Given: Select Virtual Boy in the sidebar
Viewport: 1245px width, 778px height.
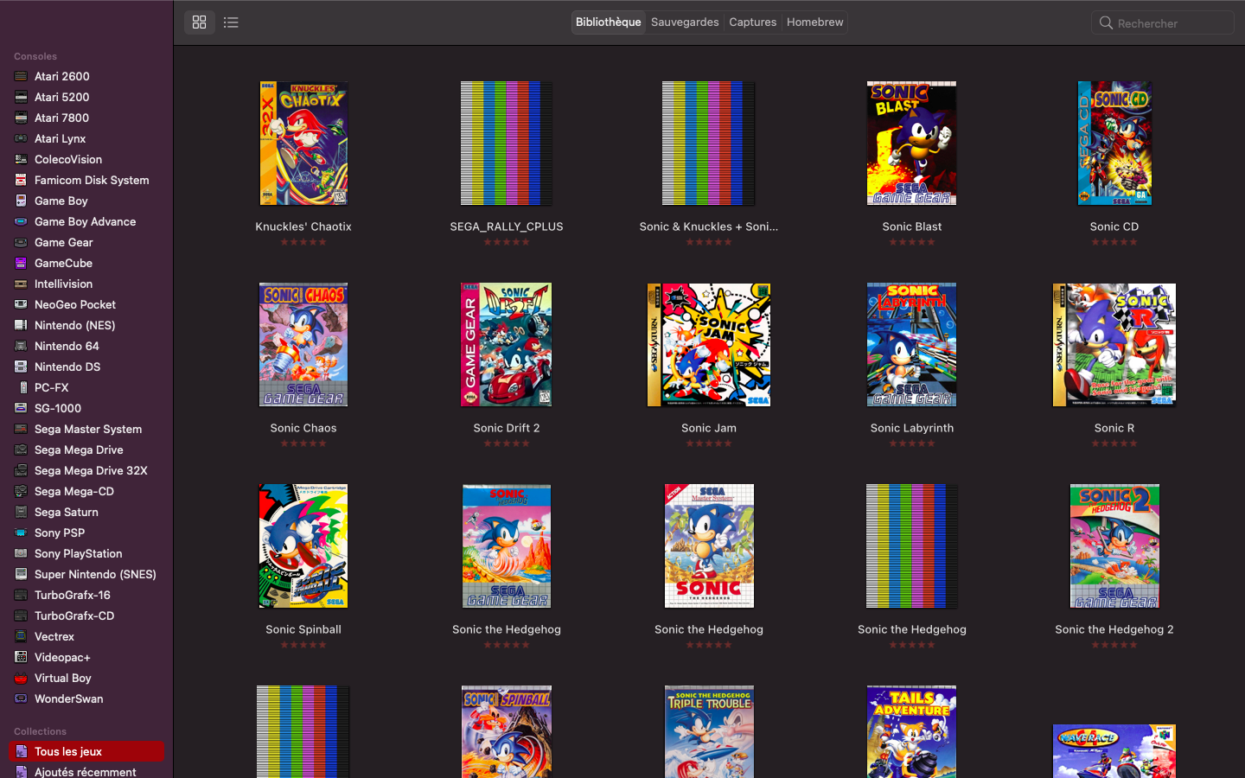Looking at the screenshot, I should [x=86, y=678].
